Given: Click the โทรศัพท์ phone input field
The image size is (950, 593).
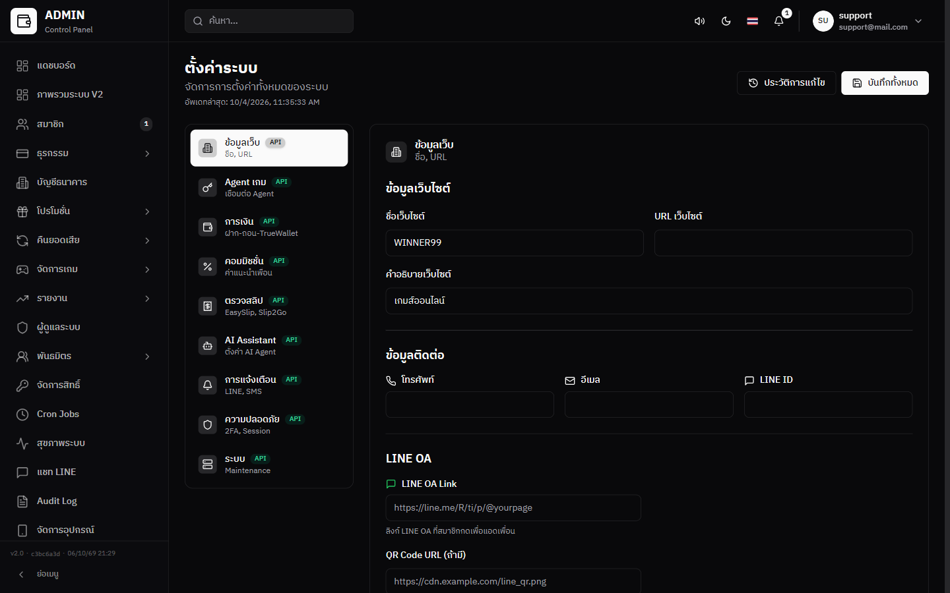Looking at the screenshot, I should point(470,405).
